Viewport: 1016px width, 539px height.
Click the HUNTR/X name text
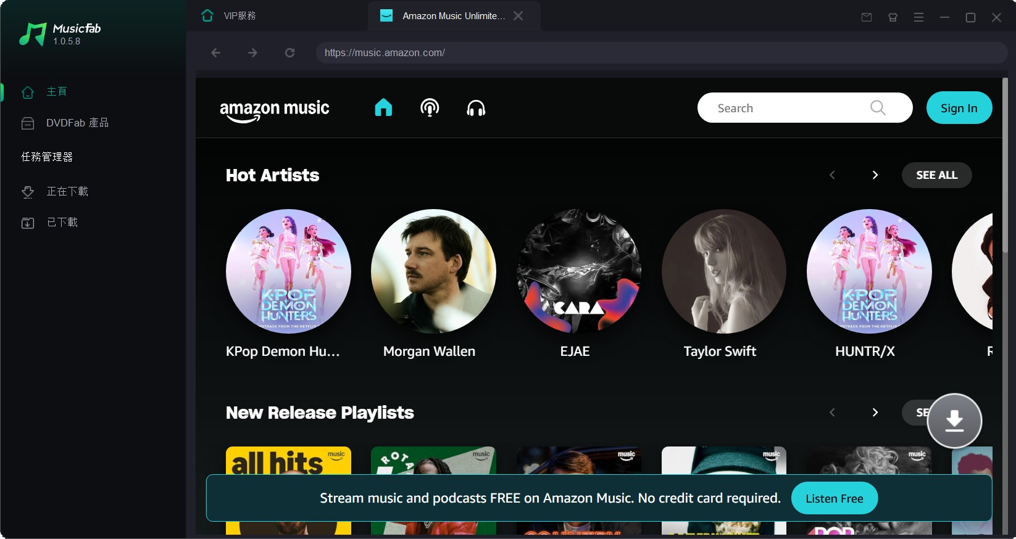pos(865,352)
